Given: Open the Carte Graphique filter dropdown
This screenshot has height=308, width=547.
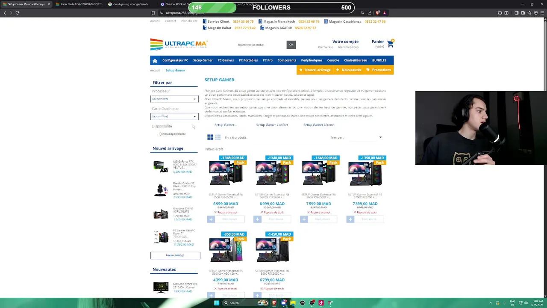Looking at the screenshot, I should click(174, 116).
